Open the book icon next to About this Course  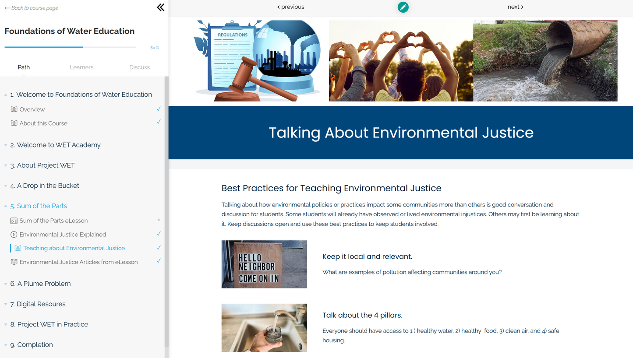[x=14, y=123]
